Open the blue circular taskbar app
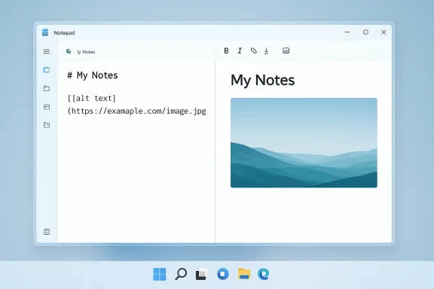Viewport: 434px width, 289px height. tap(223, 274)
